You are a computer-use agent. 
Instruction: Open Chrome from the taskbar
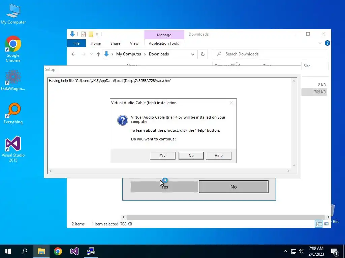click(58, 251)
